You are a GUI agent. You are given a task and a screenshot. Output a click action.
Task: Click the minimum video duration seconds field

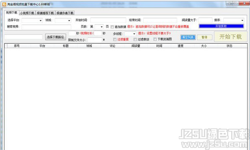tap(72, 33)
